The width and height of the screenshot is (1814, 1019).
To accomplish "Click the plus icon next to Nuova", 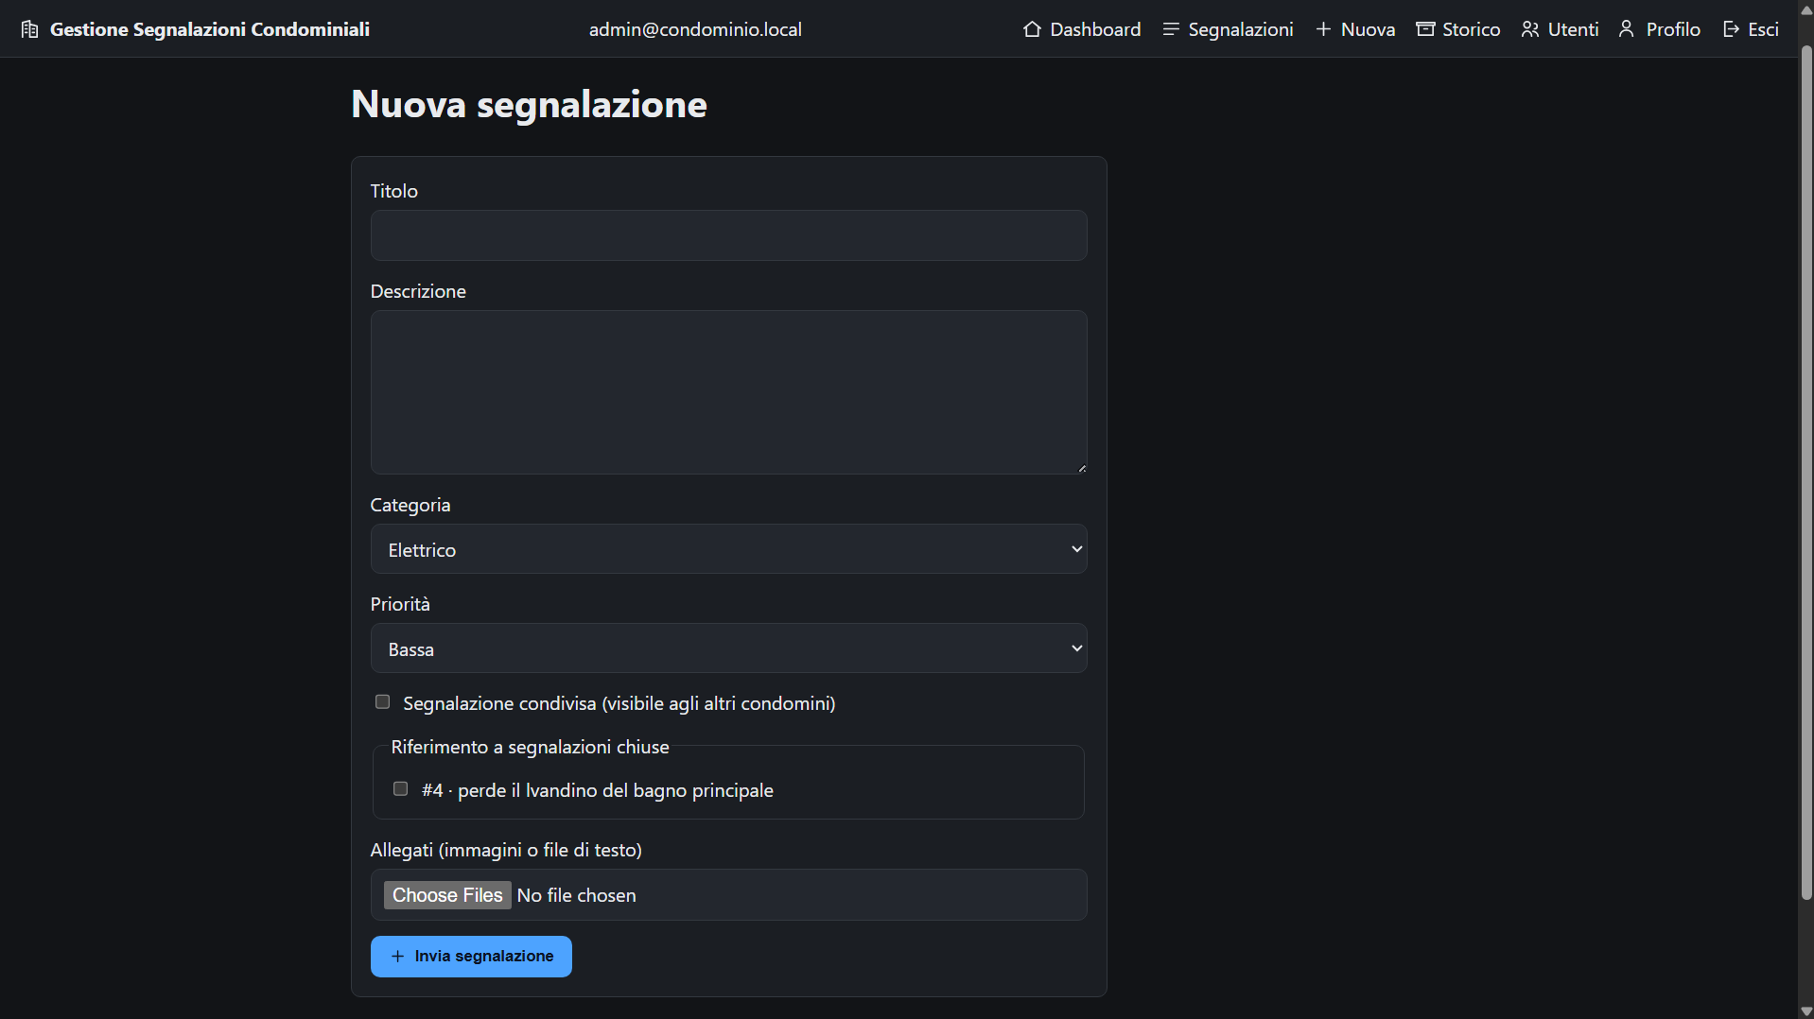I will coord(1323,29).
